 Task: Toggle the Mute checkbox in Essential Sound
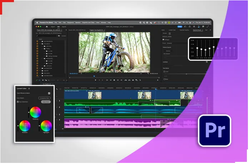tap(164, 79)
